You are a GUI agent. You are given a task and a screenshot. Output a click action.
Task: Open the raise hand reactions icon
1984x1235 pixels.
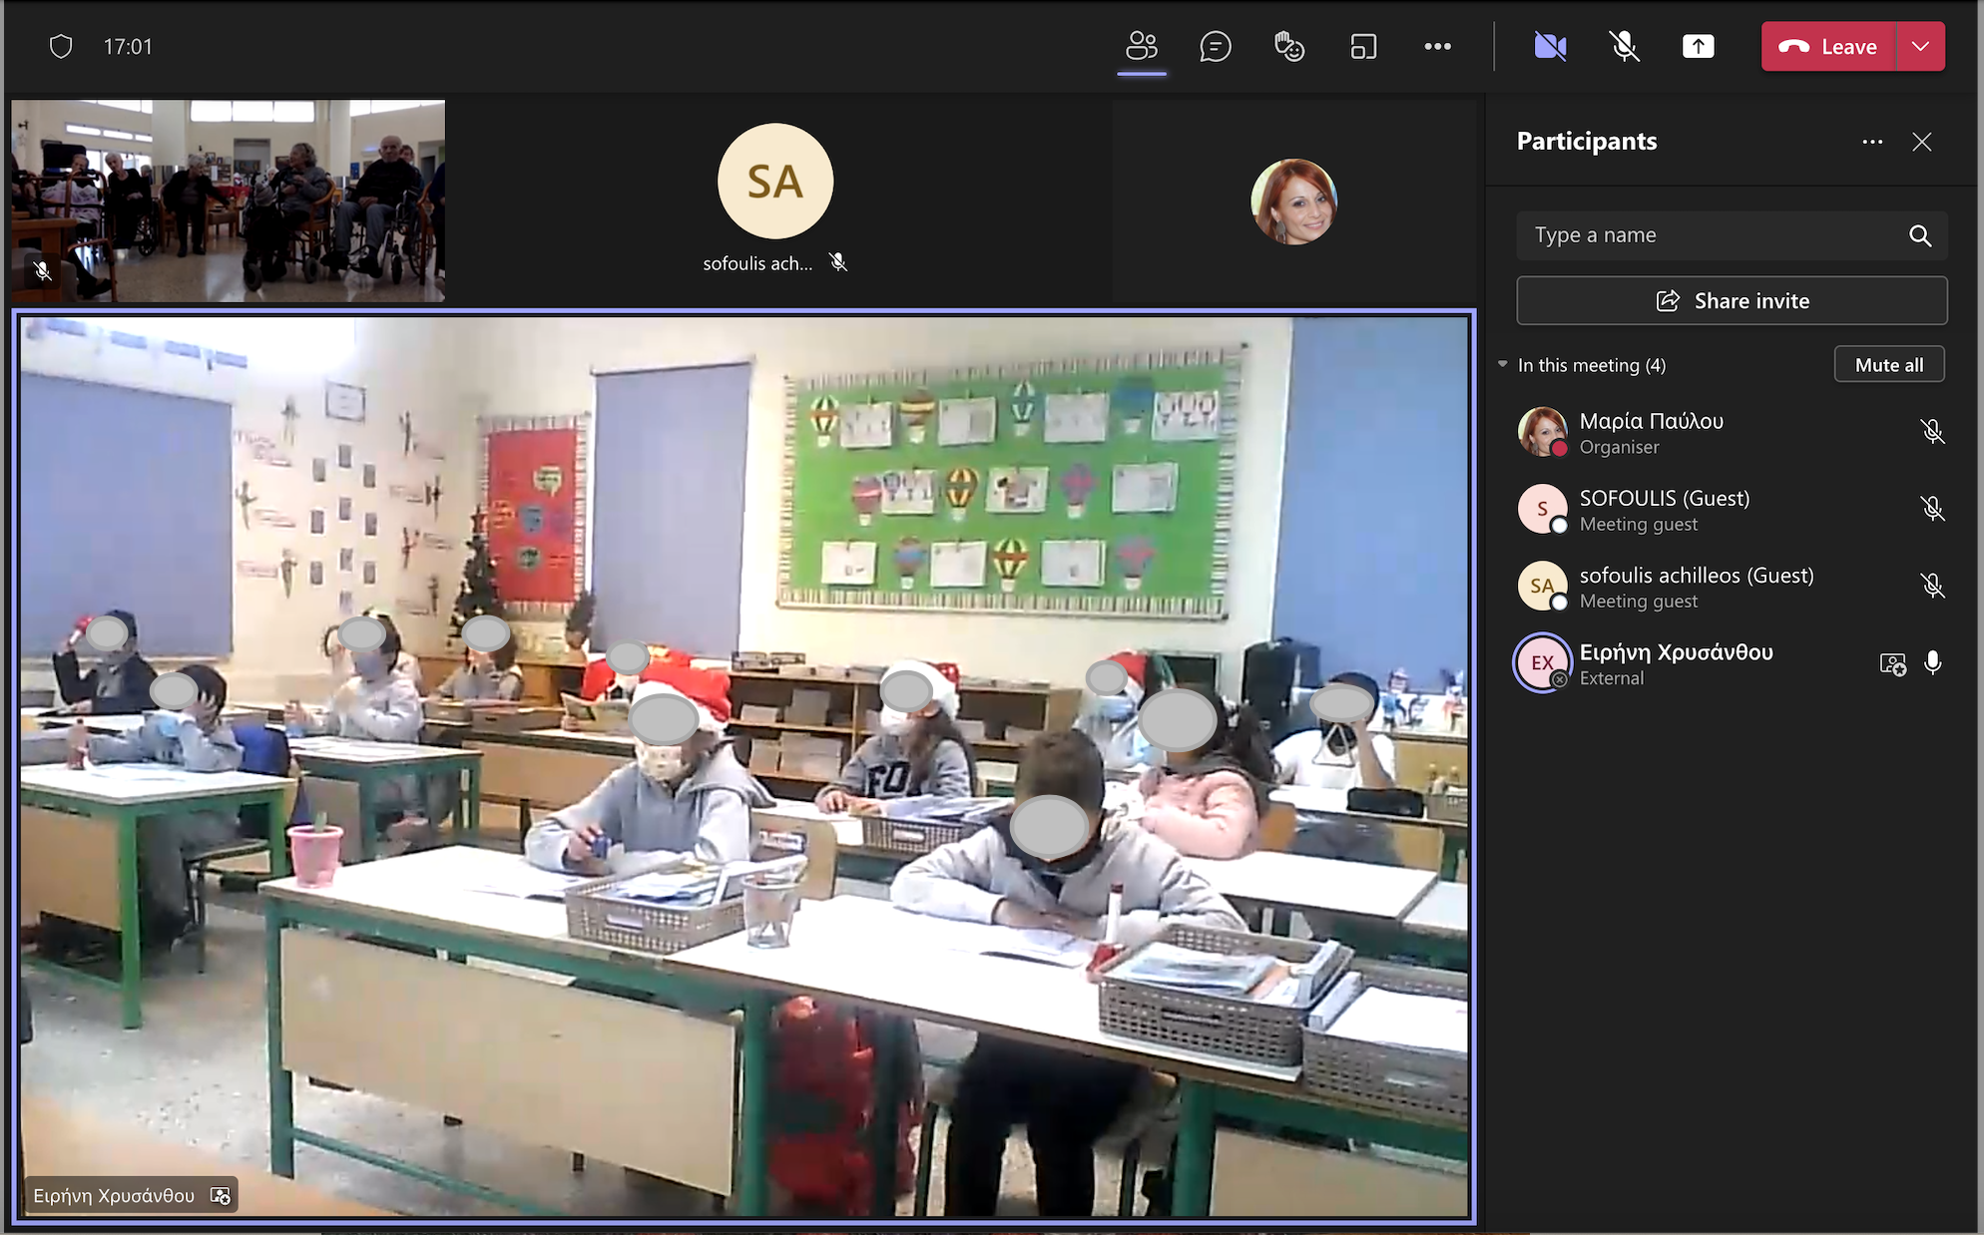[x=1288, y=46]
